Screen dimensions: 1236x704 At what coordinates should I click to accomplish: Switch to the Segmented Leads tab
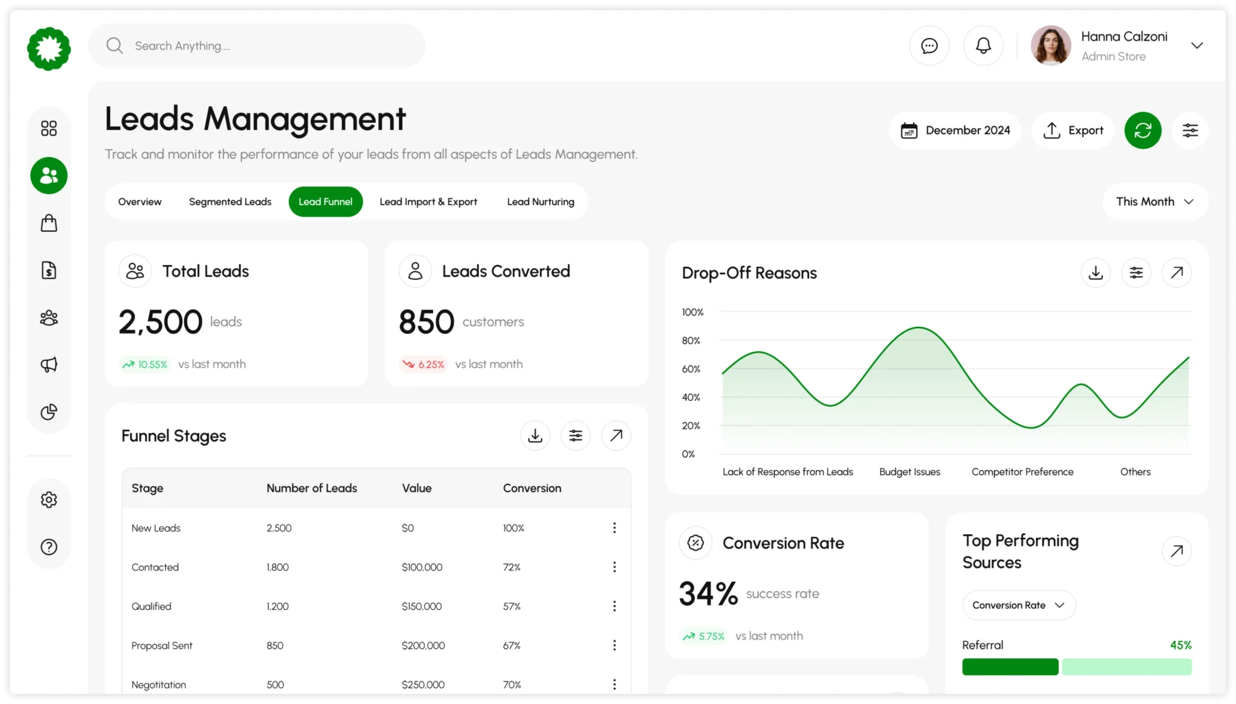(230, 201)
